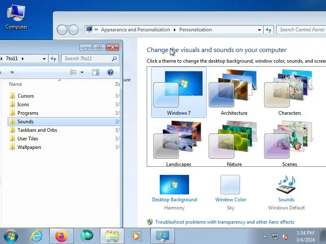Click the Control Panel address bar icon
The height and width of the screenshot is (244, 326).
click(89, 29)
